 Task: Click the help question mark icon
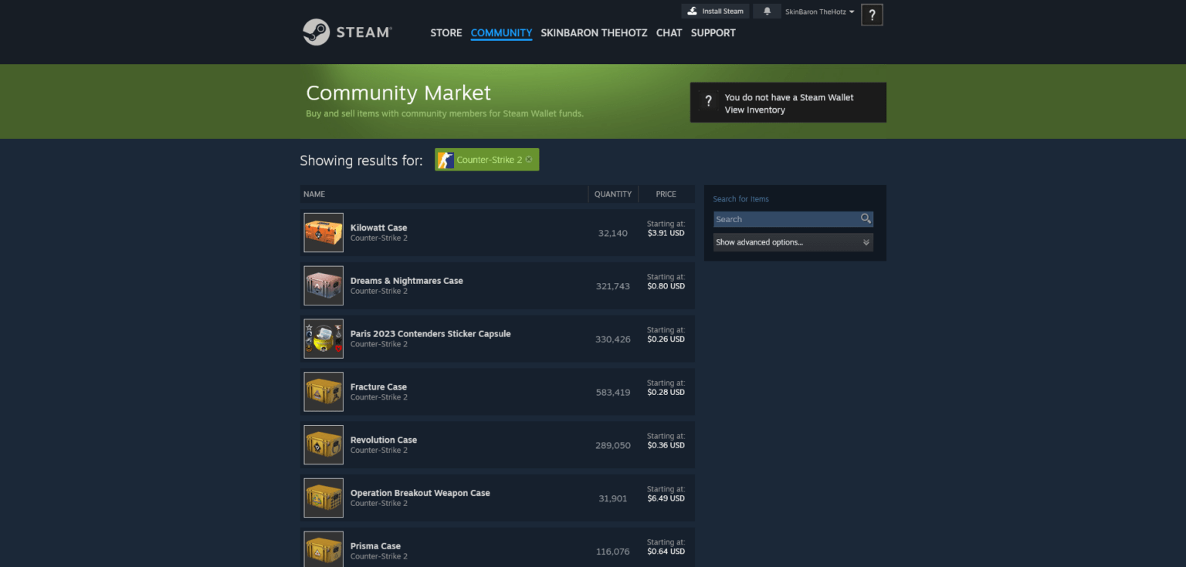(x=872, y=14)
